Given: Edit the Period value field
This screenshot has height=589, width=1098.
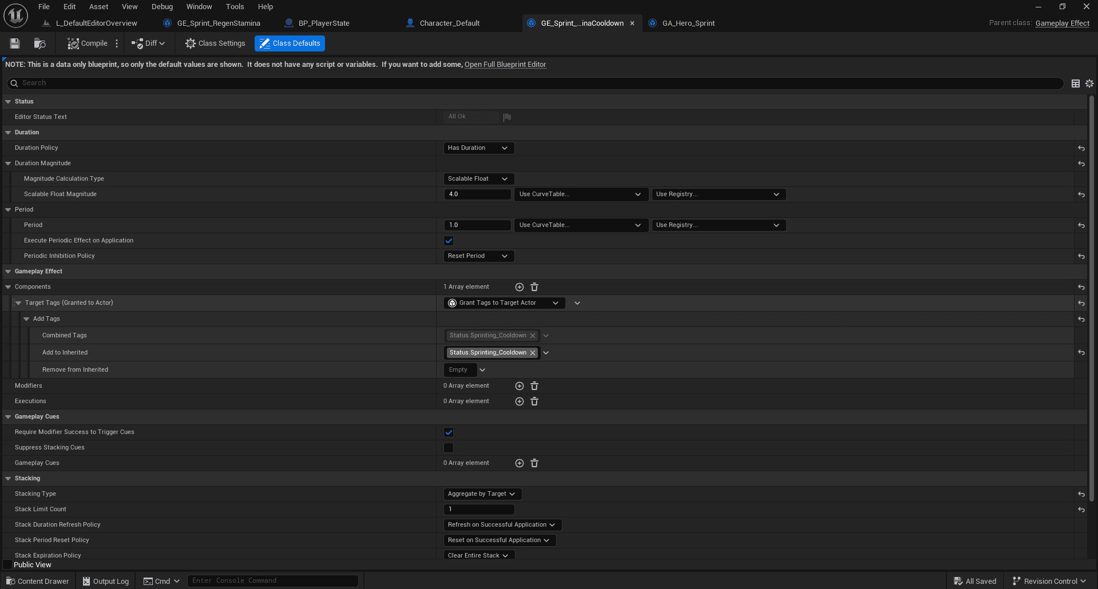Looking at the screenshot, I should pyautogui.click(x=477, y=225).
